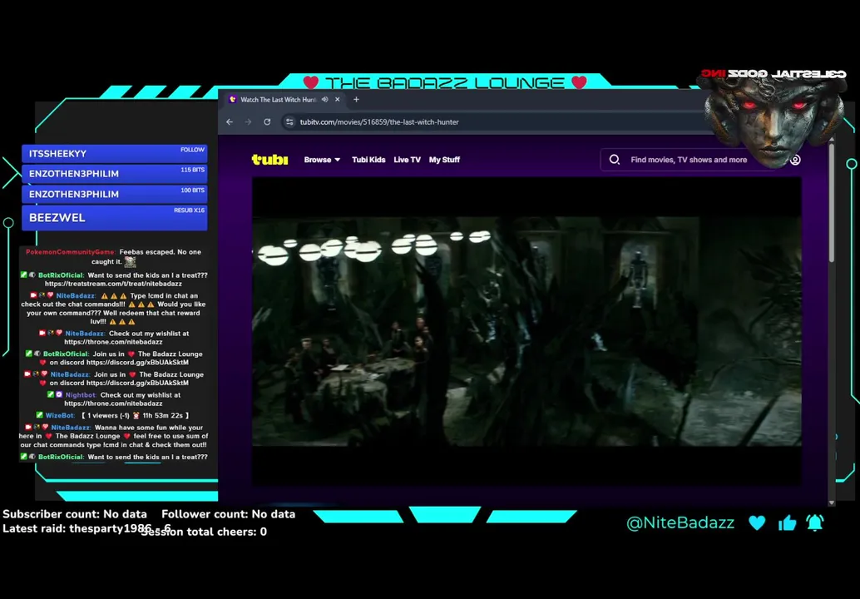Click ITSSHEEKYY follow alert
This screenshot has width=860, height=599.
[115, 154]
